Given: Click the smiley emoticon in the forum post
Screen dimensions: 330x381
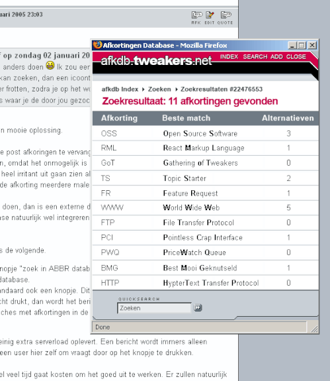Looking at the screenshot, I should point(50,66).
